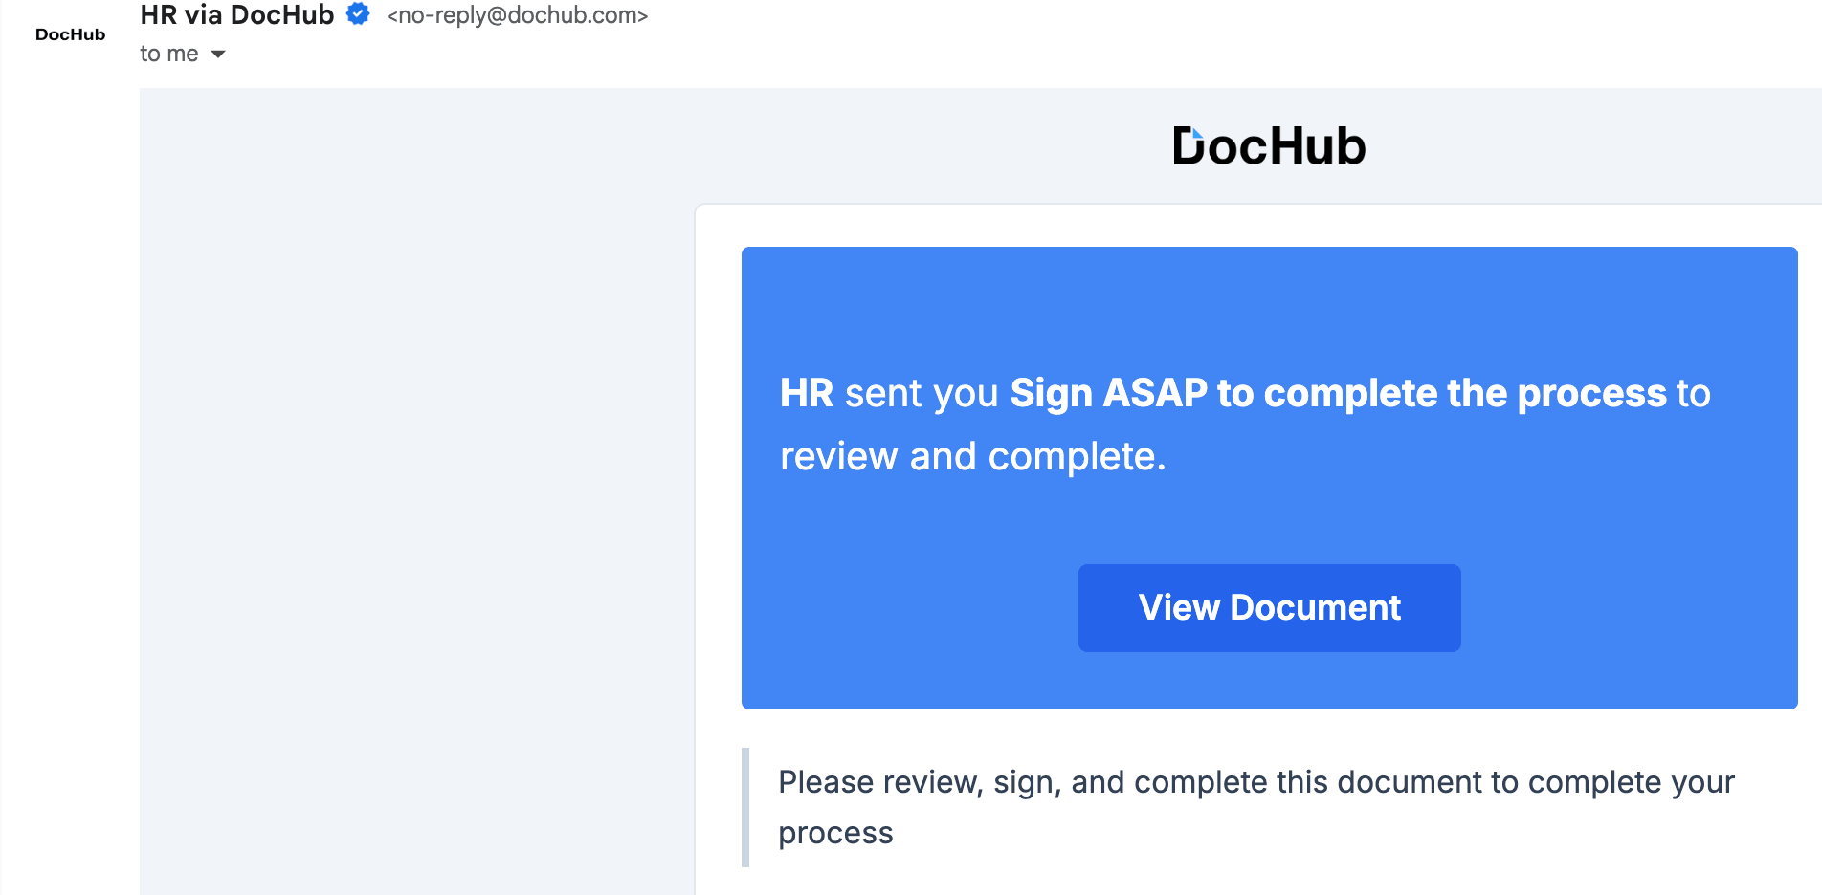
Task: Click the DocHub logo inside the email
Action: coord(1268,144)
